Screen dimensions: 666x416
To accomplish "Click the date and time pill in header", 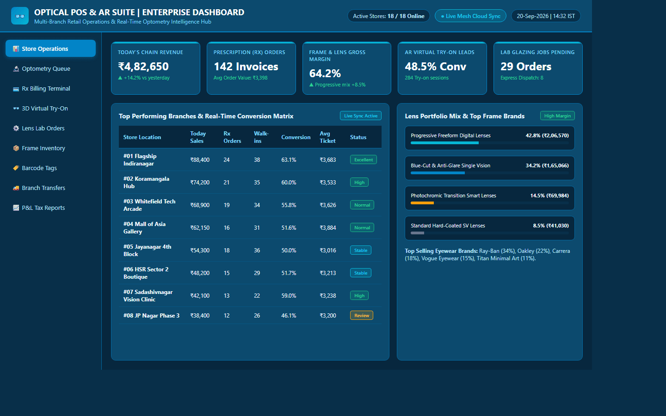I will pyautogui.click(x=546, y=16).
